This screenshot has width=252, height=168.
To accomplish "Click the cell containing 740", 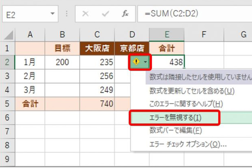I will 97,104.
